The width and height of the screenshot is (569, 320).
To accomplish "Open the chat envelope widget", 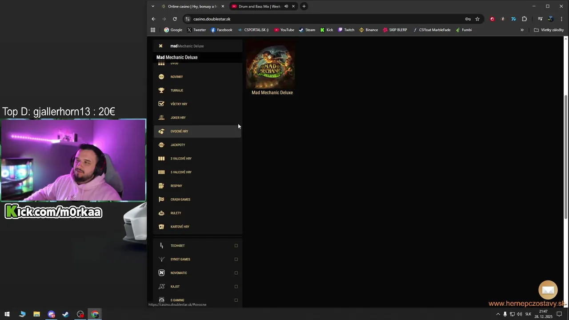I will tap(548, 290).
